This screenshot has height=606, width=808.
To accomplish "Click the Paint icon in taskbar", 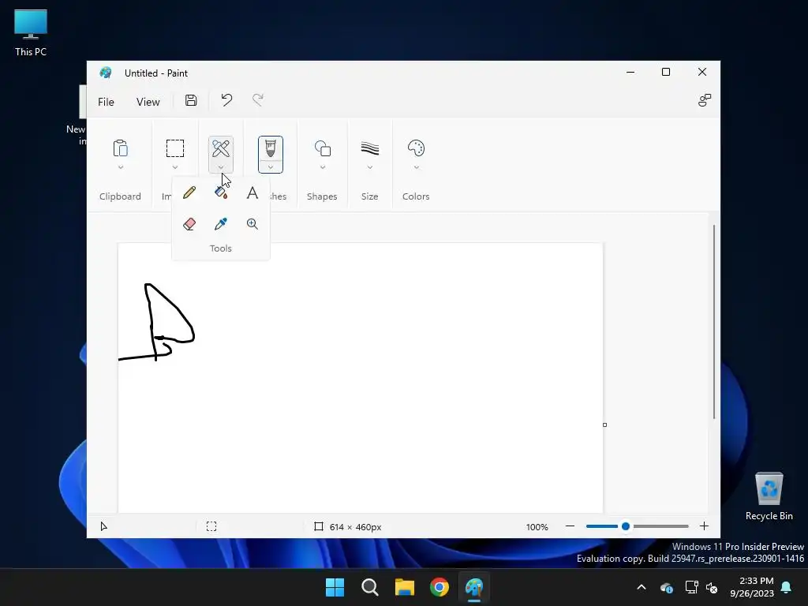I will click(474, 587).
